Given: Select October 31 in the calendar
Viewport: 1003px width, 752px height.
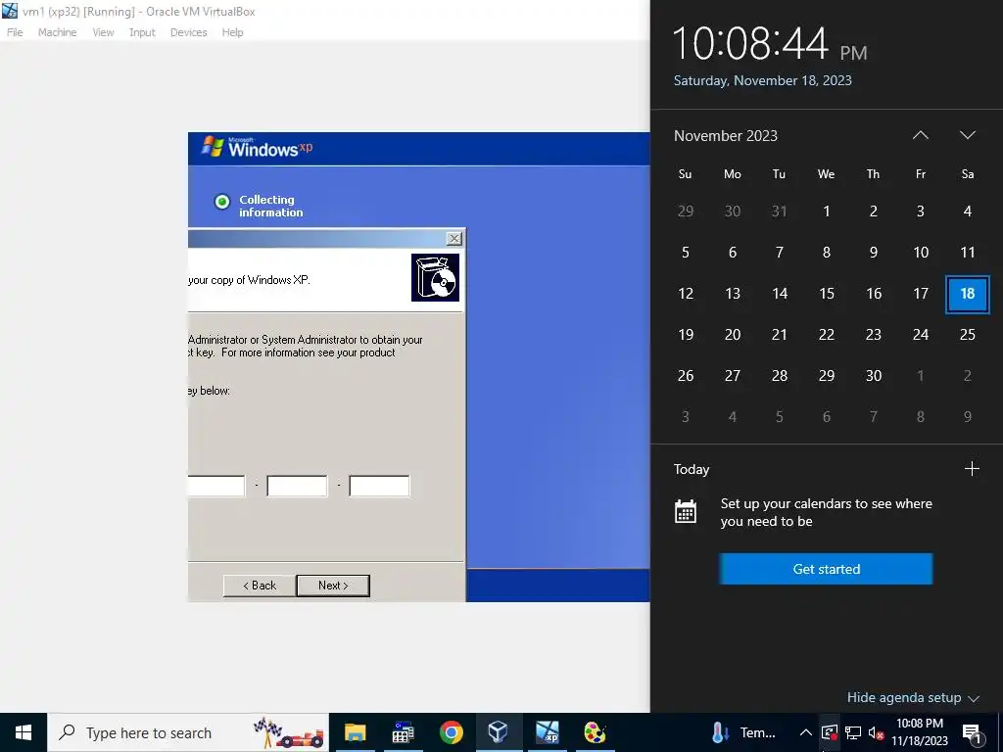Looking at the screenshot, I should pyautogui.click(x=779, y=211).
